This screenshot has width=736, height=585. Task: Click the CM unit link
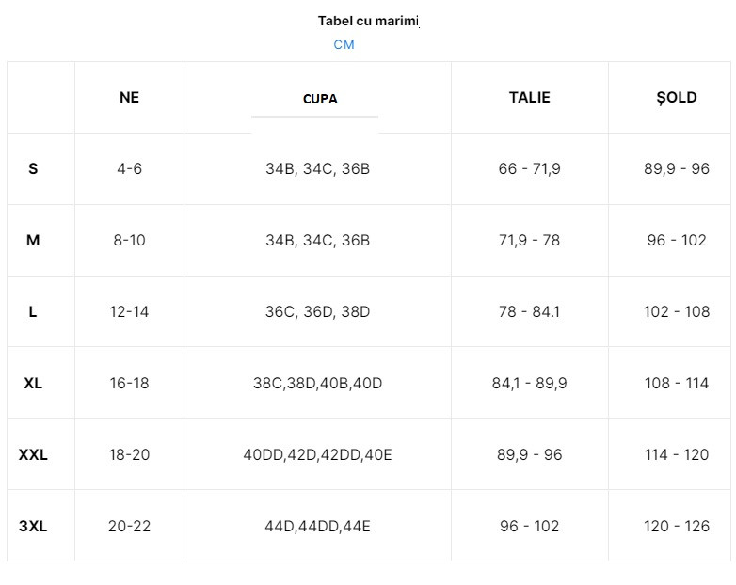[344, 44]
